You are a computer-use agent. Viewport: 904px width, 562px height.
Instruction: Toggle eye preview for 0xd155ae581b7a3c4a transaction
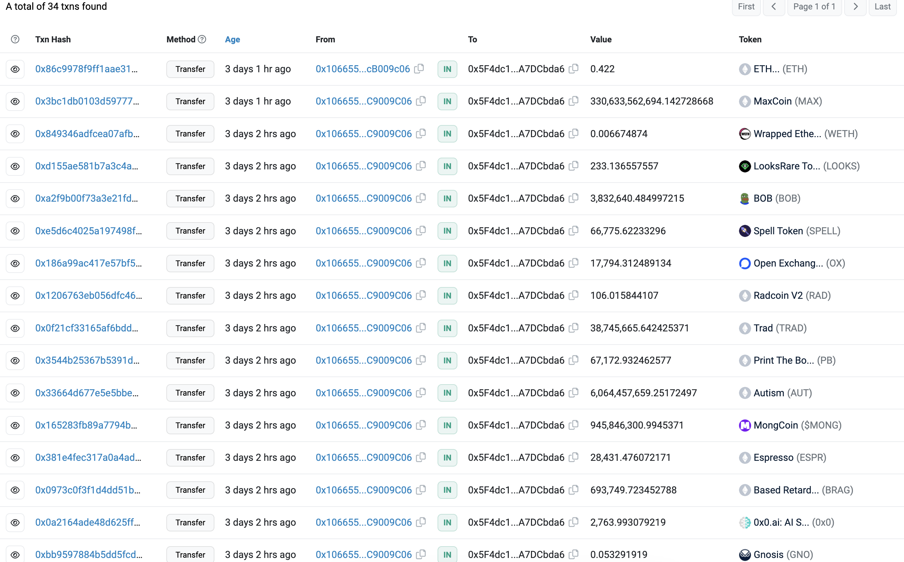pos(15,166)
